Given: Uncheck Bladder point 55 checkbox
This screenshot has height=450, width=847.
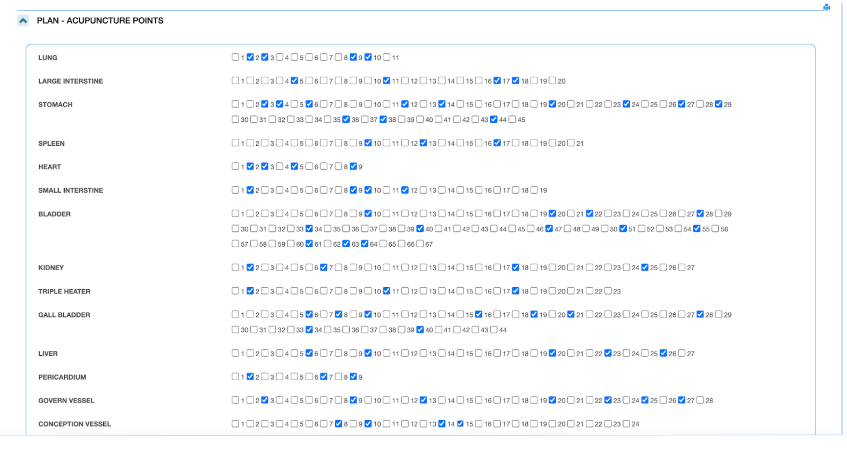Looking at the screenshot, I should tap(696, 229).
